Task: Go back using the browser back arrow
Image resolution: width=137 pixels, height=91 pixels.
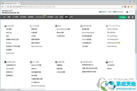Action: [x=2, y=7]
